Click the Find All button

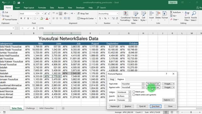(142, 106)
